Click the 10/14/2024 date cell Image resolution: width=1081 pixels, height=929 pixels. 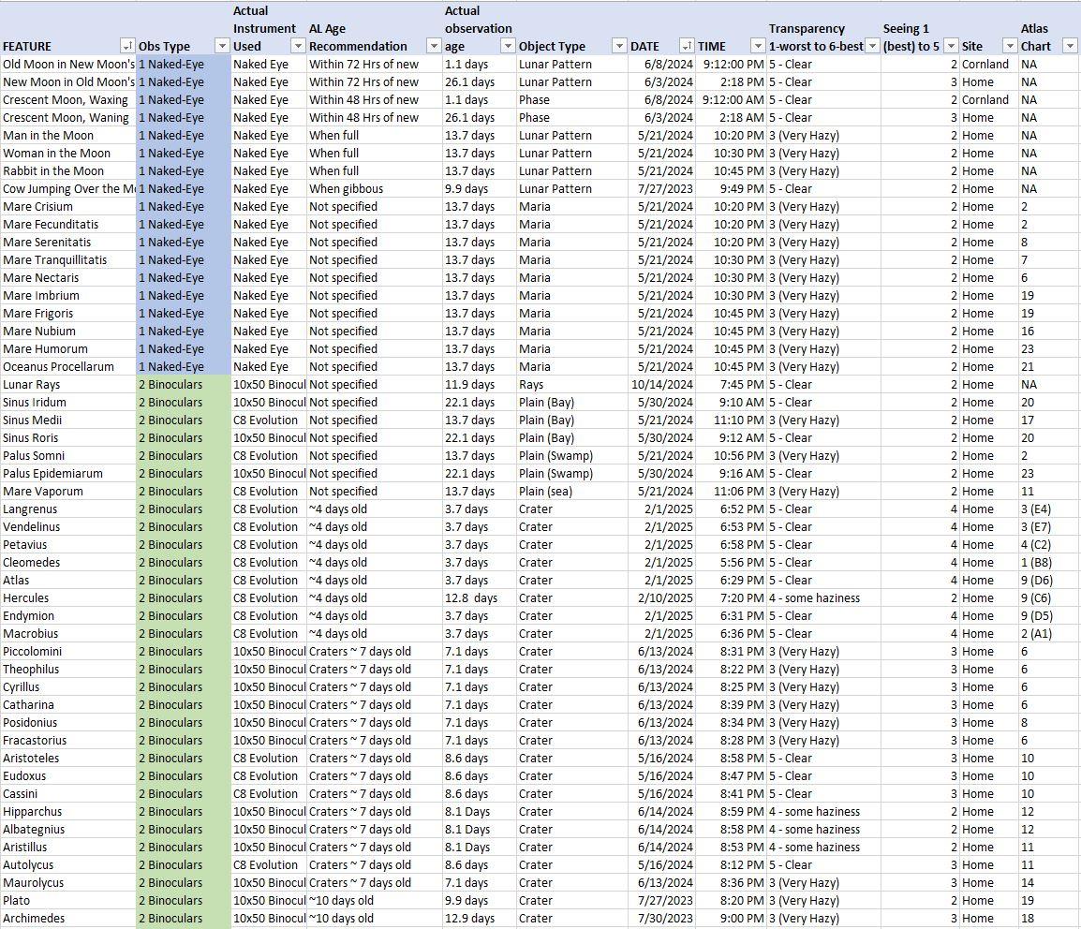(661, 385)
